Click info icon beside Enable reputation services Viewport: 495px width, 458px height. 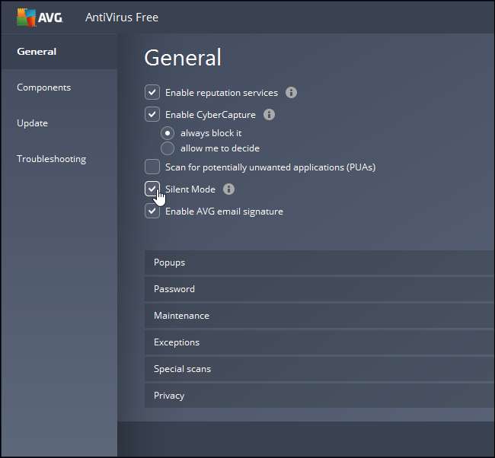coord(291,93)
